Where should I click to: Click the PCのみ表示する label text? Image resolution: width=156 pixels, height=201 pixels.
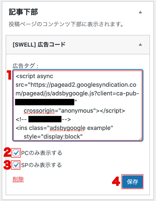pyautogui.click(x=42, y=153)
